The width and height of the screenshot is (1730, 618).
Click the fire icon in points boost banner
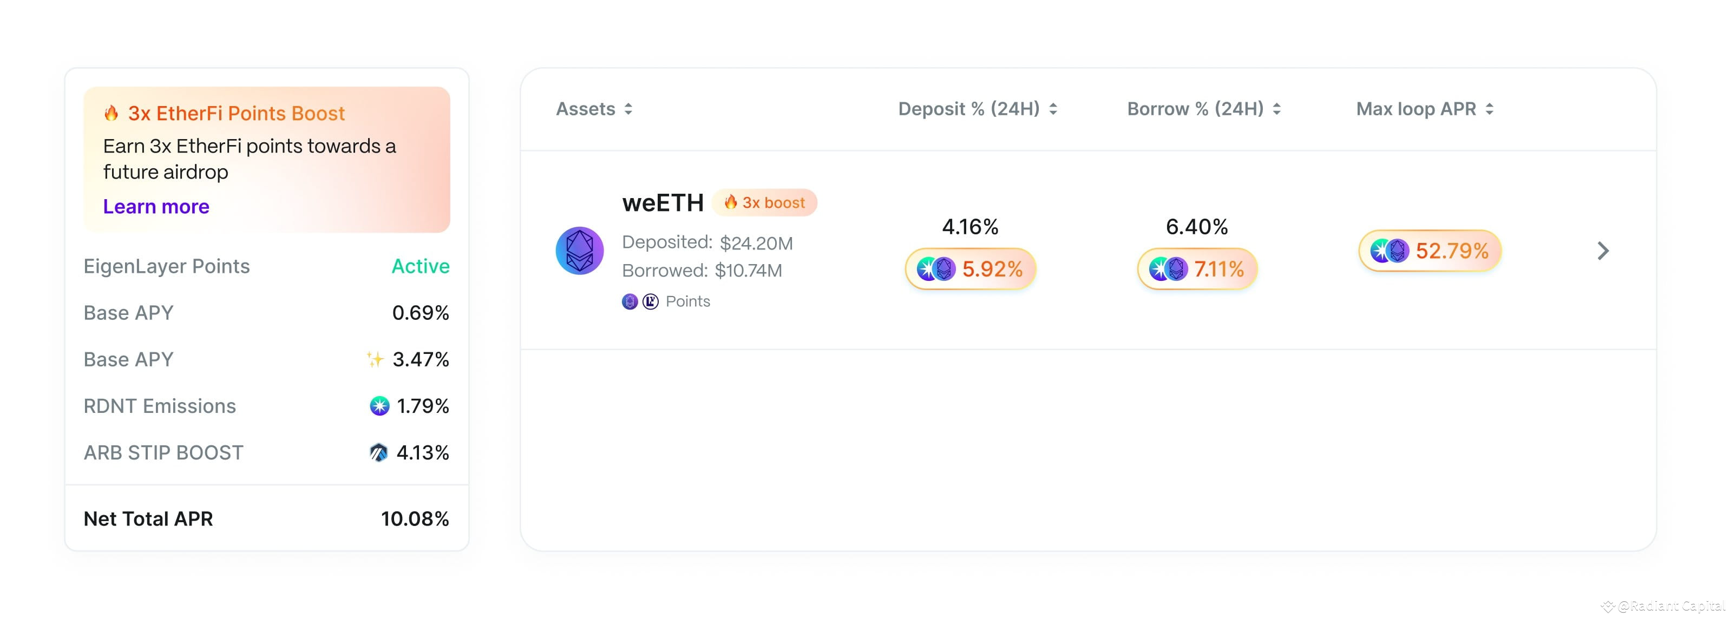(112, 113)
